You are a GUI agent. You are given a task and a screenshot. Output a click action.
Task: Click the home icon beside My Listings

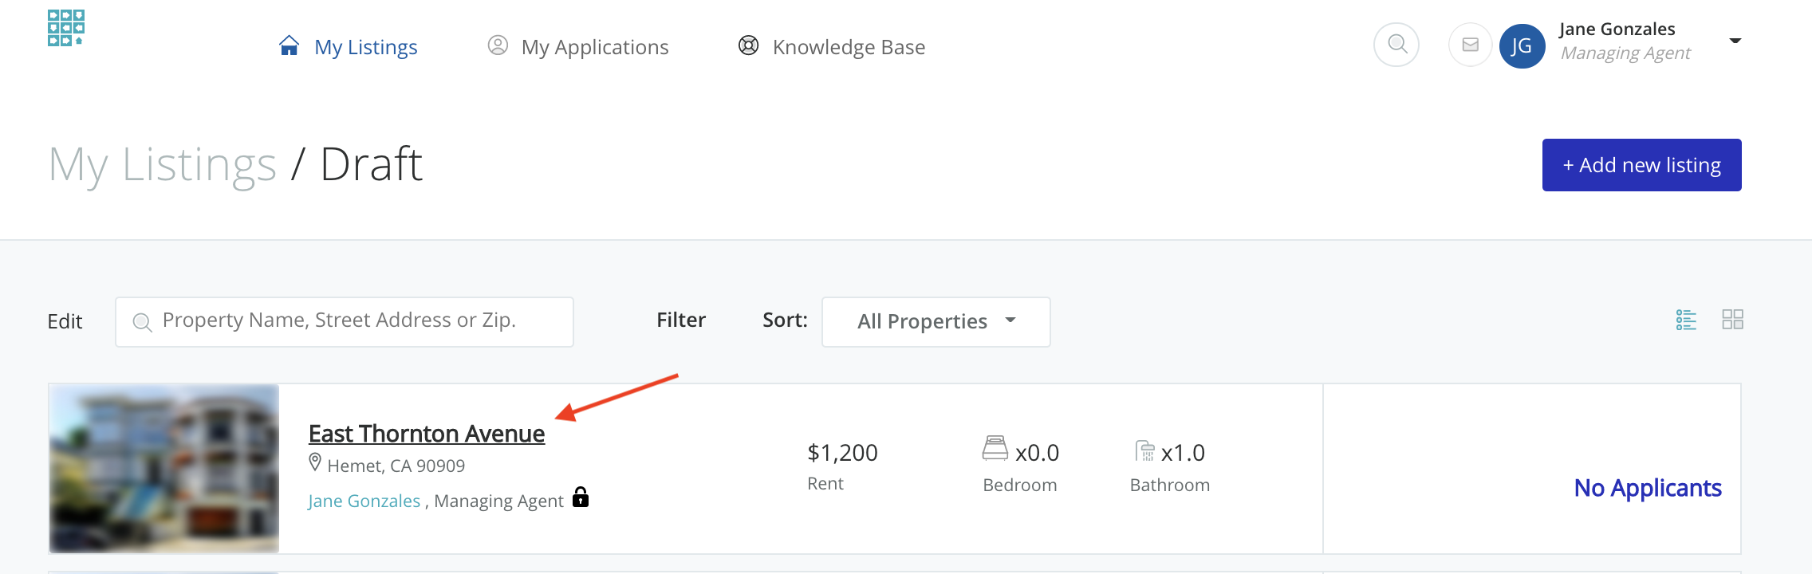click(x=289, y=46)
